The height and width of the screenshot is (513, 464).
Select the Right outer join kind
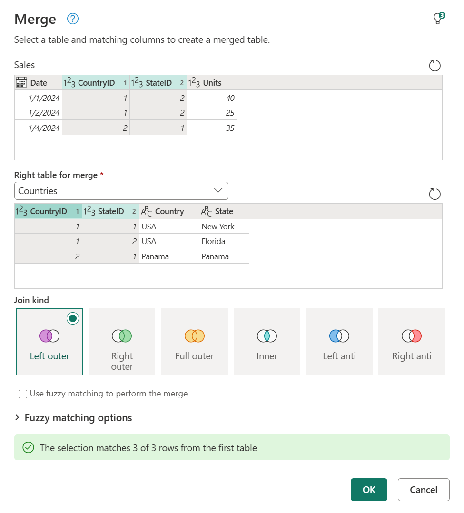tap(122, 342)
